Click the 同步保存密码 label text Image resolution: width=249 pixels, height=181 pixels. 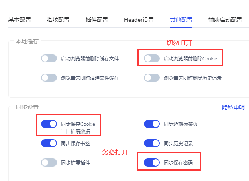tap(178, 163)
